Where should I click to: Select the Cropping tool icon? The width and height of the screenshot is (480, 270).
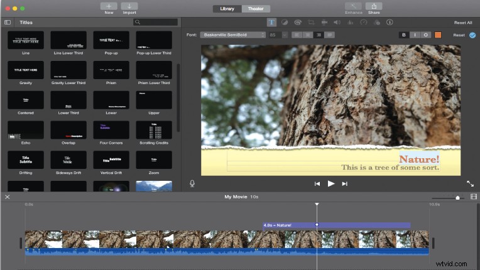[311, 22]
